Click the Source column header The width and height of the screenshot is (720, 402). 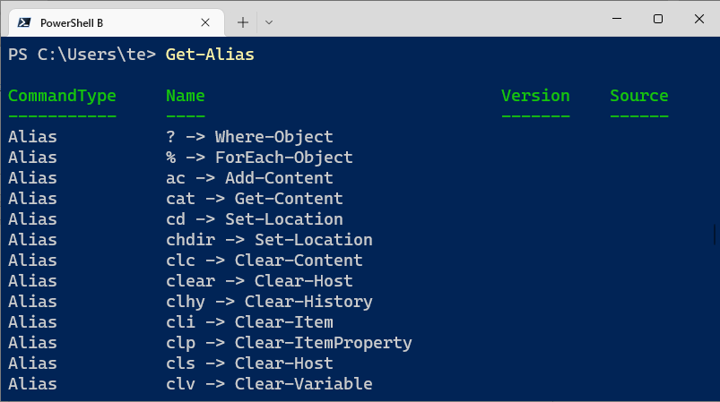638,96
